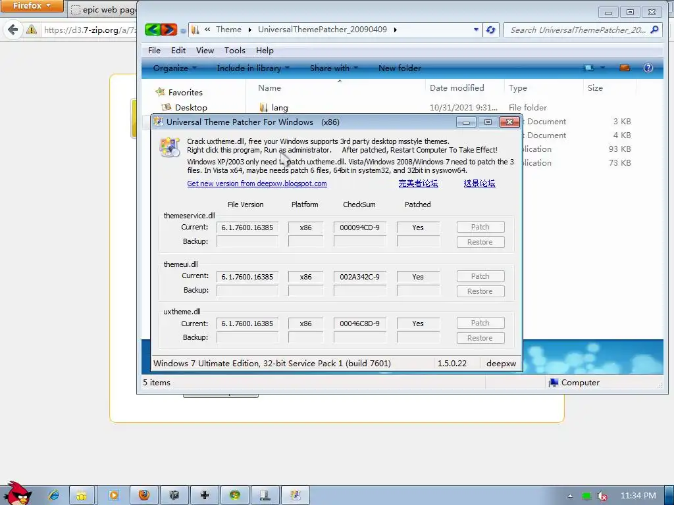Viewport: 674px width, 505px height.
Task: Open the Share with dropdown
Action: tap(334, 68)
